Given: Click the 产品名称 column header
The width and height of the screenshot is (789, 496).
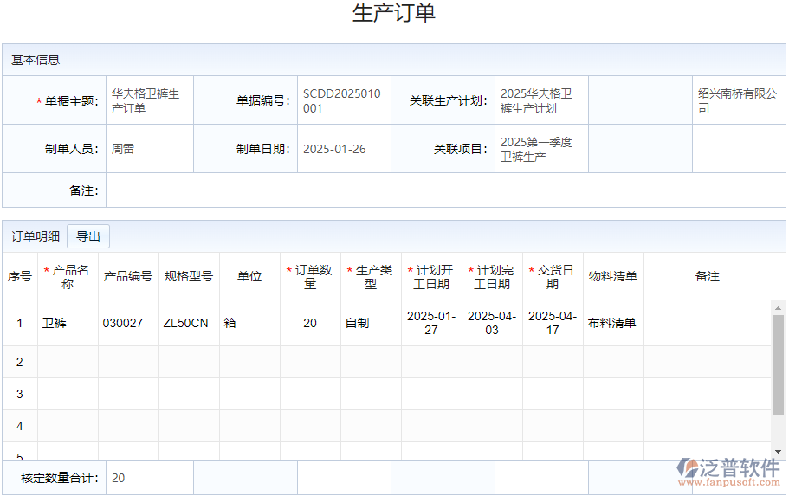Looking at the screenshot, I should click(68, 277).
